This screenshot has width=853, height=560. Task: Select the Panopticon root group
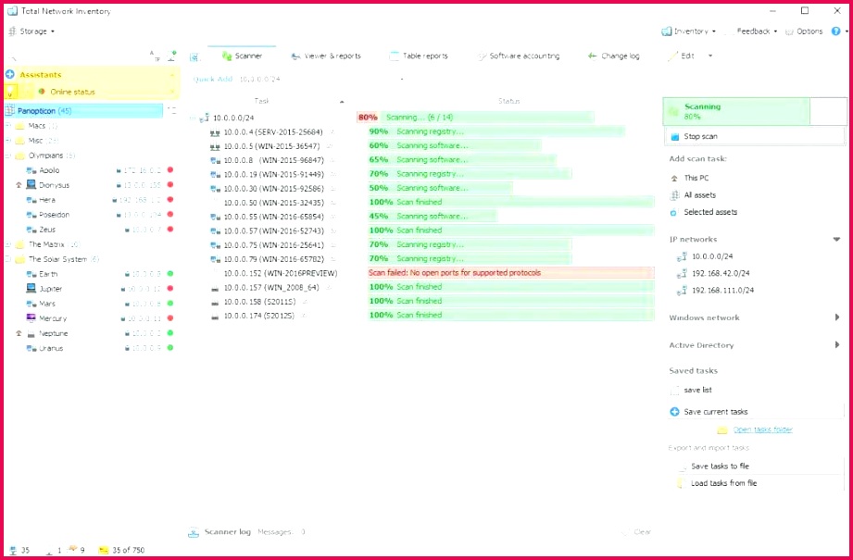[83, 111]
